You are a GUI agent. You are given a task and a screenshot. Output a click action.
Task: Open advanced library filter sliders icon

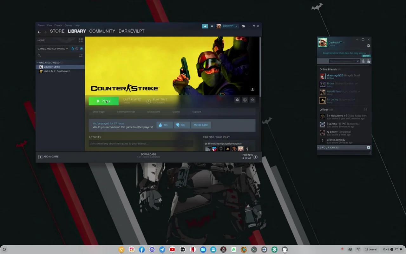81,56
